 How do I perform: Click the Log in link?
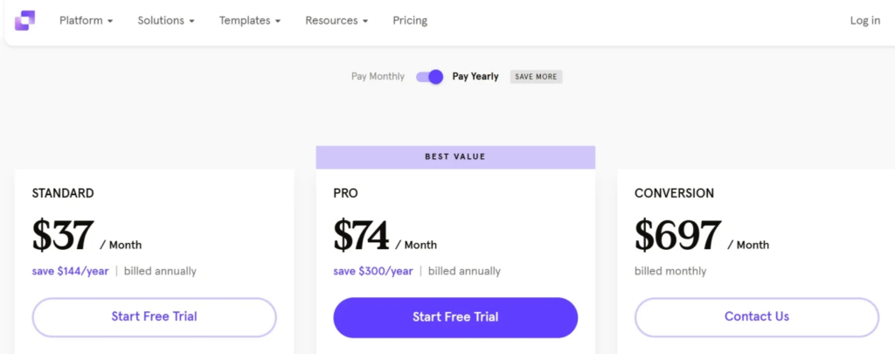pos(864,21)
